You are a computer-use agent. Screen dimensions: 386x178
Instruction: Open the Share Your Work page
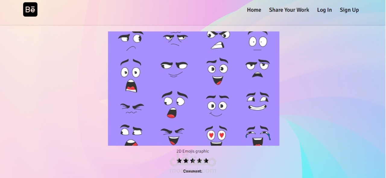[x=289, y=10]
